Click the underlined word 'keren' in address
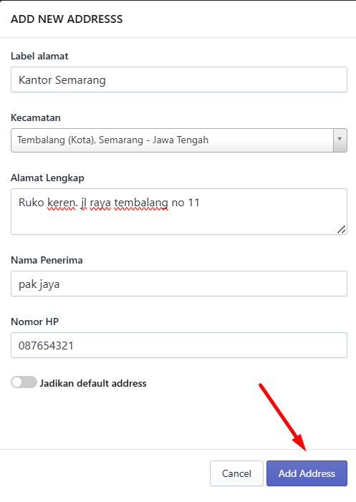The image size is (356, 502). click(x=62, y=203)
